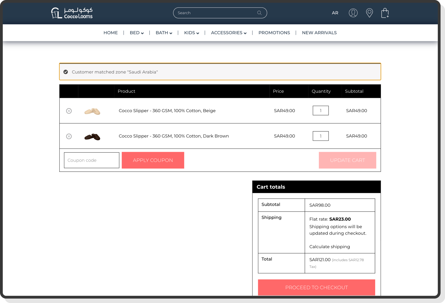Open the Calculate shipping link

(329, 246)
